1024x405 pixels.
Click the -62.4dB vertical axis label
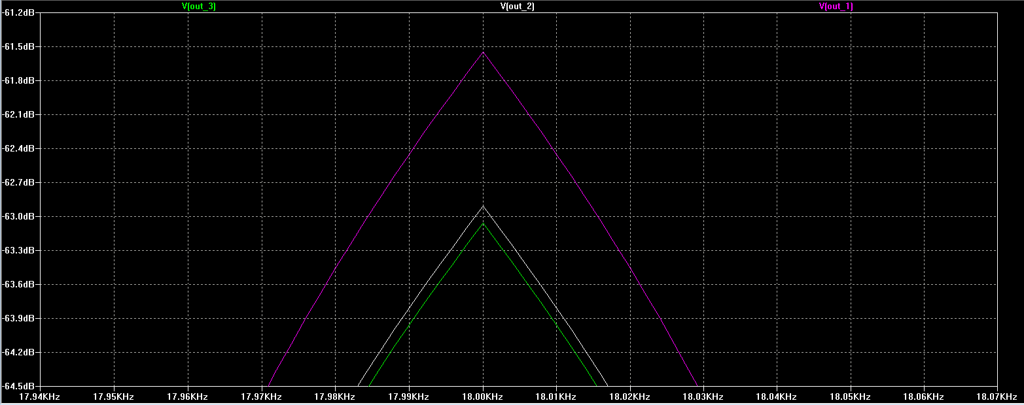(18, 149)
